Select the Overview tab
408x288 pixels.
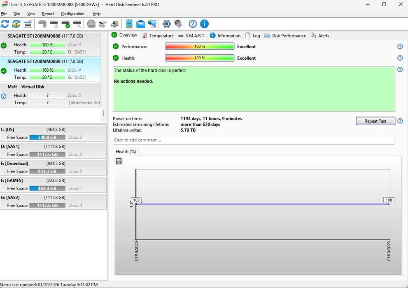(125, 35)
